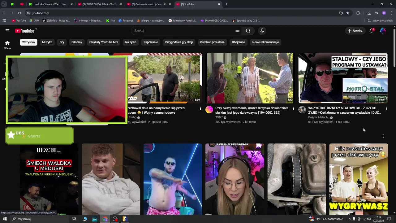This screenshot has width=396, height=223.
Task: Open the Shorts section three-dot menu
Action: pyautogui.click(x=384, y=136)
